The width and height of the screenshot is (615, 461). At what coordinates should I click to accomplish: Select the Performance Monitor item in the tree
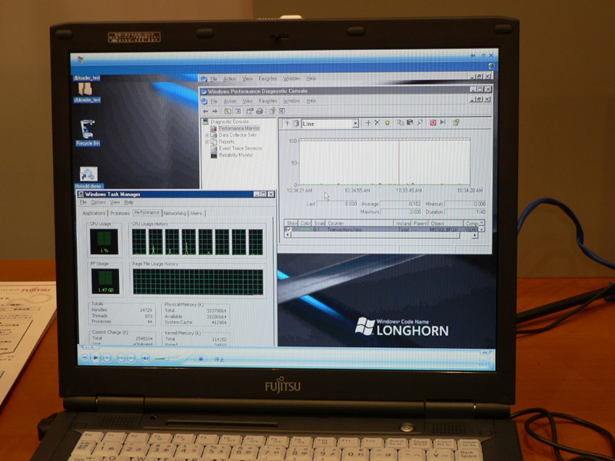pos(239,128)
